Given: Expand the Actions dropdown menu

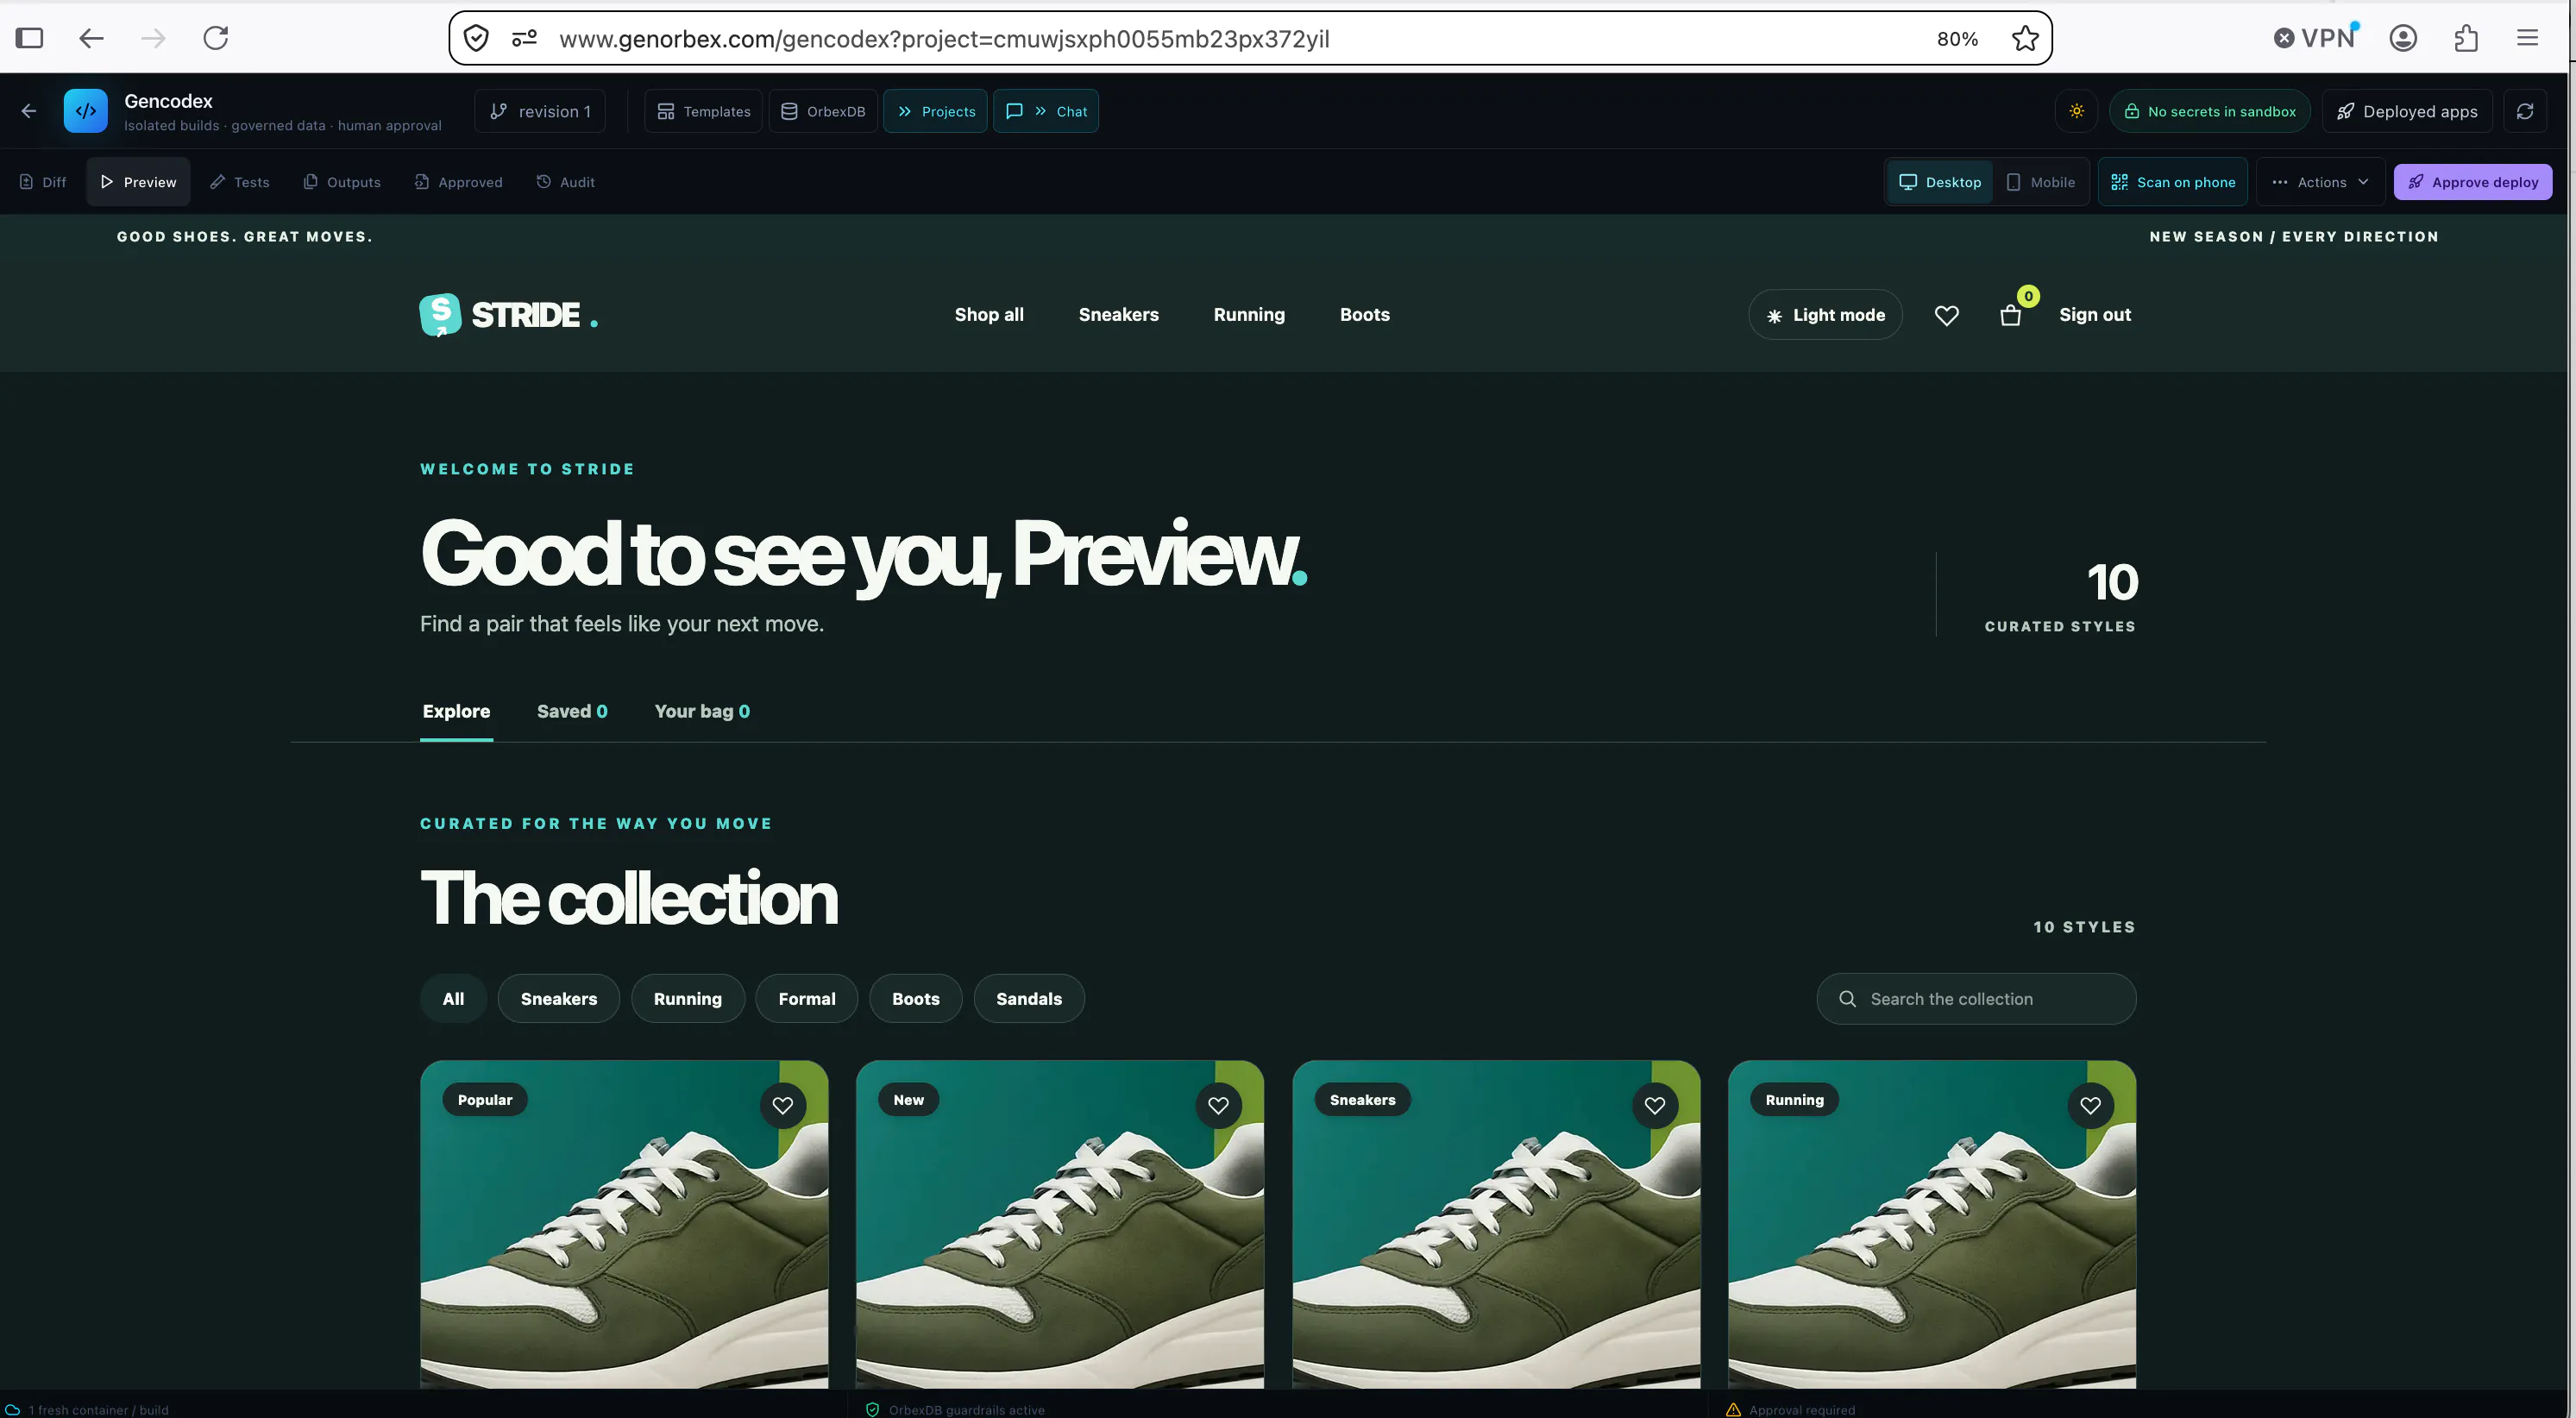Looking at the screenshot, I should 2320,182.
